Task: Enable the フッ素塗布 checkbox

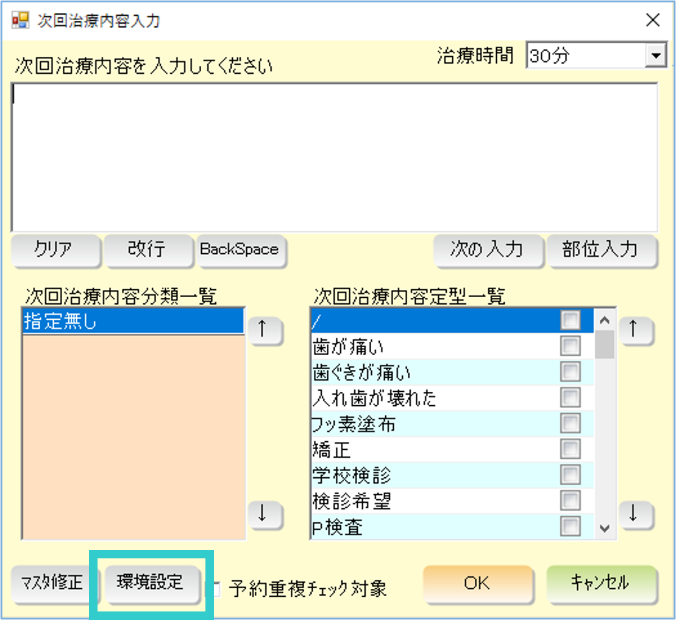Action: (x=570, y=424)
